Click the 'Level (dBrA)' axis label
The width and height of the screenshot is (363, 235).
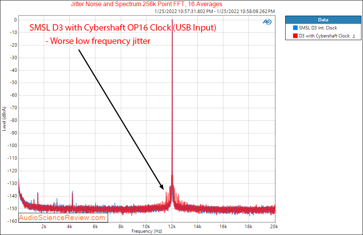click(x=4, y=119)
